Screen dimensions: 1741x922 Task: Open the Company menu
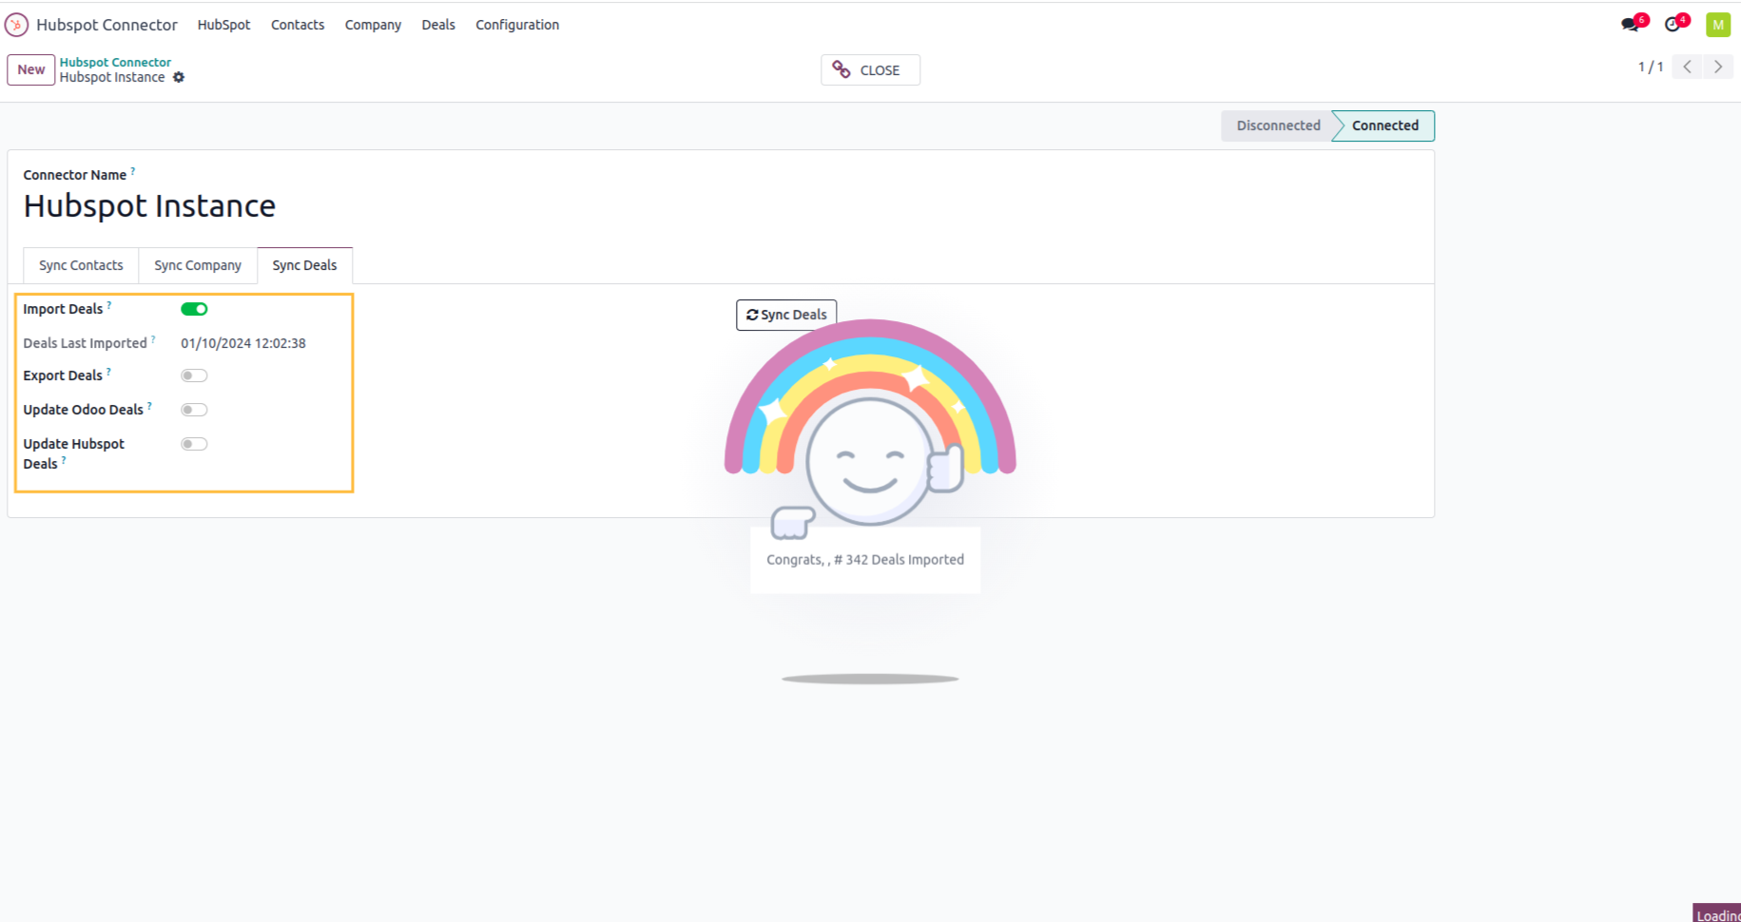(x=373, y=25)
